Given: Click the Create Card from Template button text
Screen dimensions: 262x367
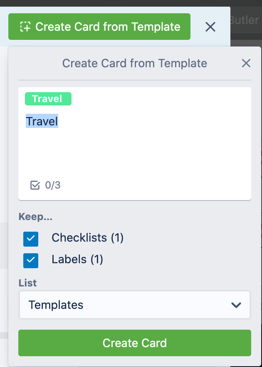Looking at the screenshot, I should 108,27.
